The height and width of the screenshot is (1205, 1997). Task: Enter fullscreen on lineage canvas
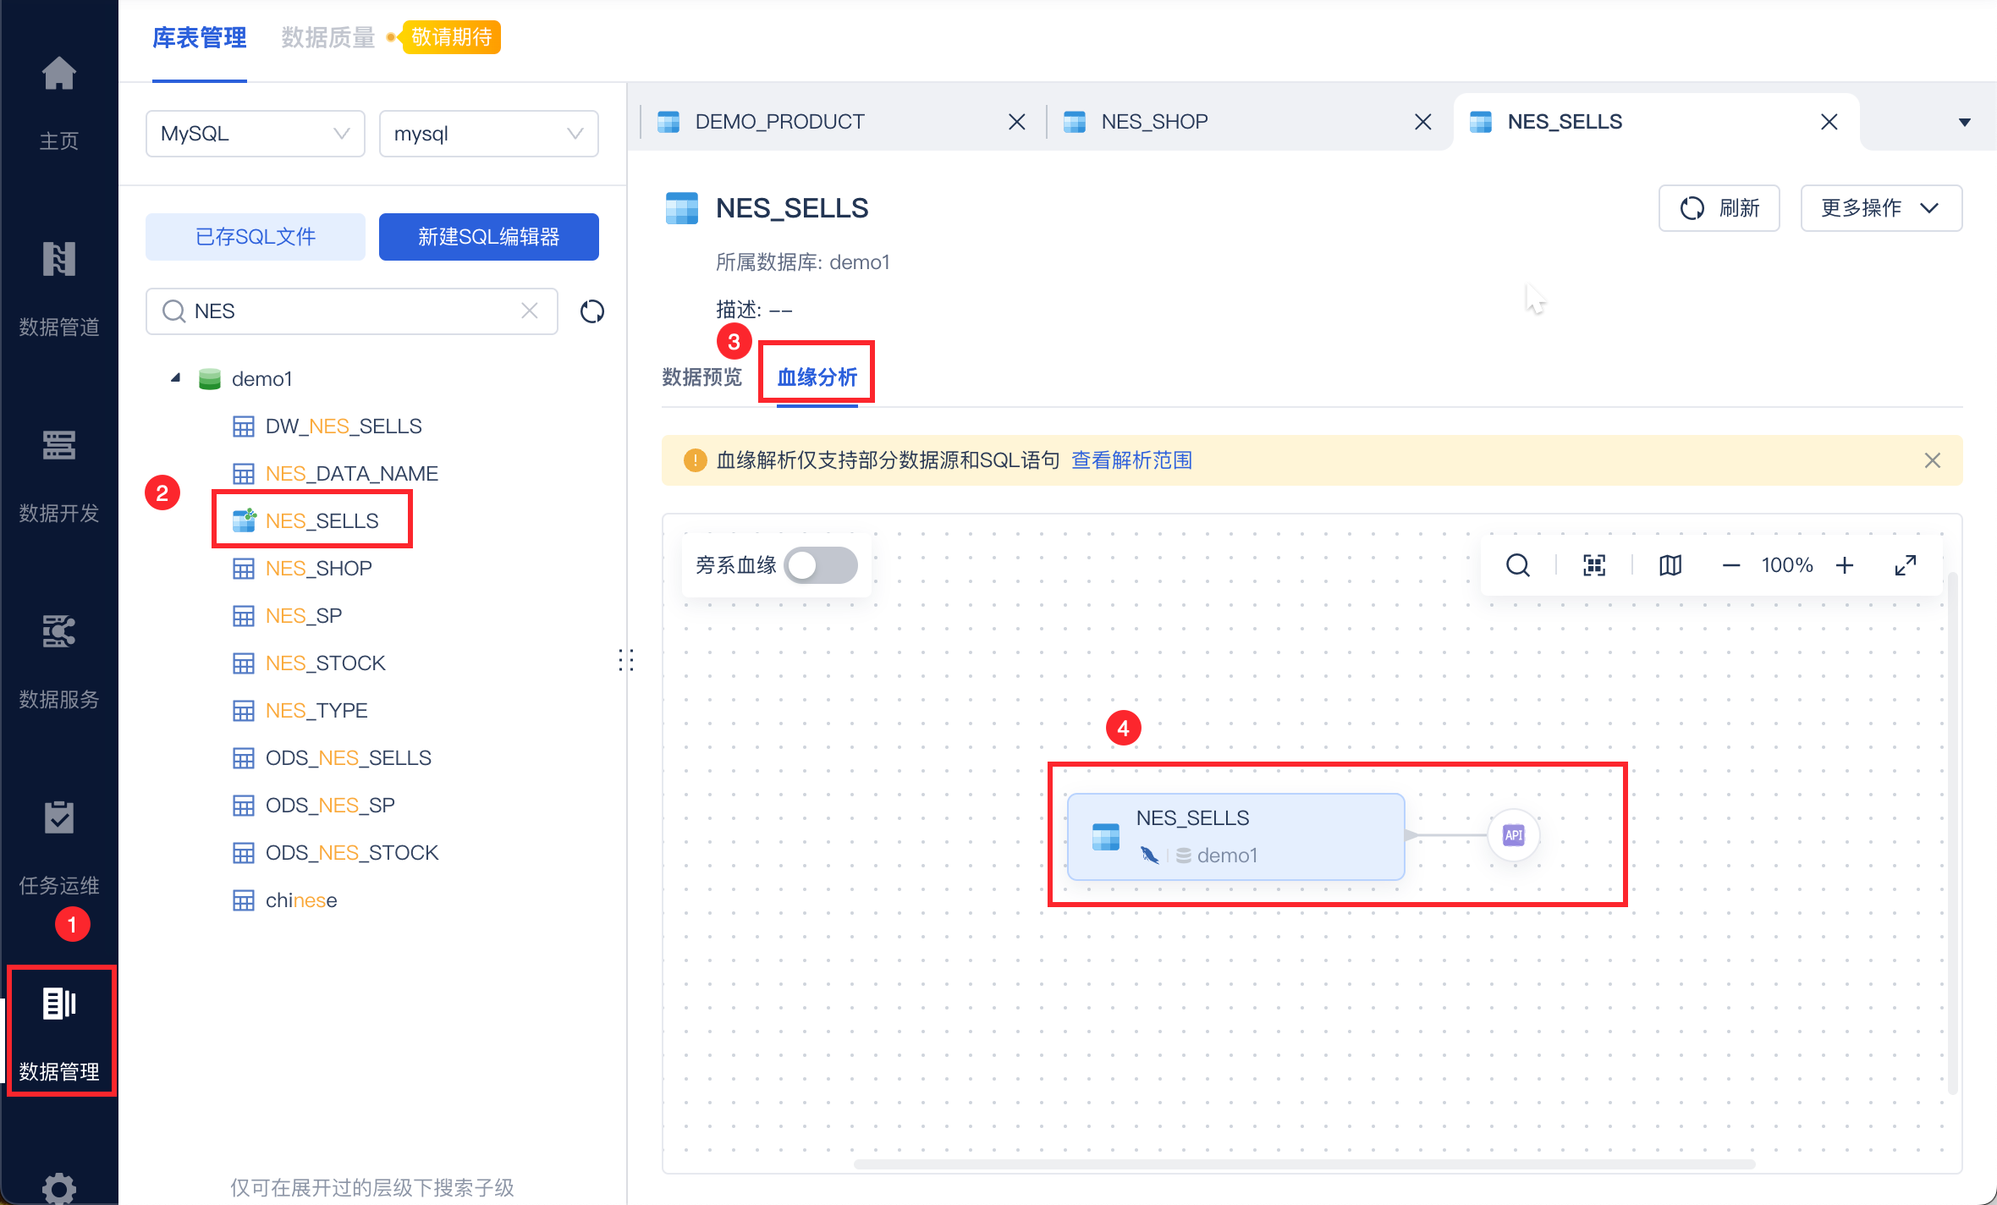1906,565
